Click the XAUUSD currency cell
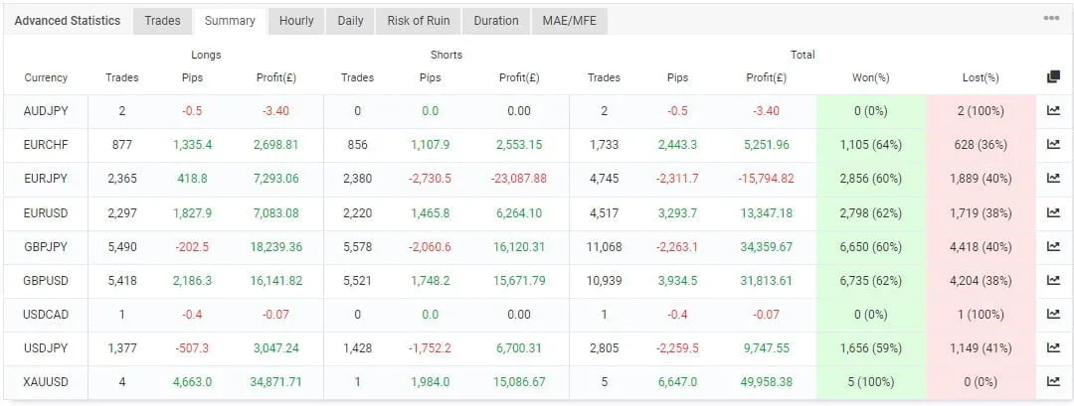 point(46,382)
